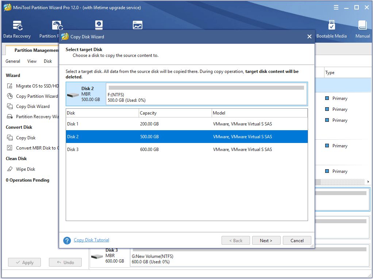Click the resize grip of wizard dialog
This screenshot has height=279, width=373.
tap(312, 246)
